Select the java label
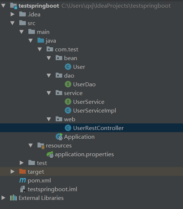 [51, 41]
